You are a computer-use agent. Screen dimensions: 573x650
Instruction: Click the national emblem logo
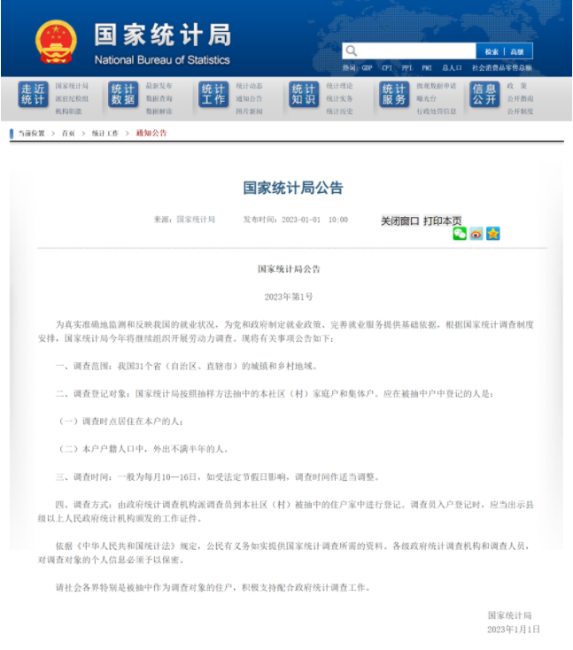56,42
